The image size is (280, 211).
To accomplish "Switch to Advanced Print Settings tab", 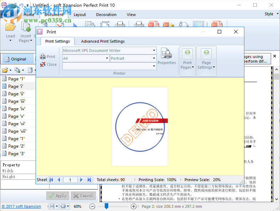I will point(103,41).
